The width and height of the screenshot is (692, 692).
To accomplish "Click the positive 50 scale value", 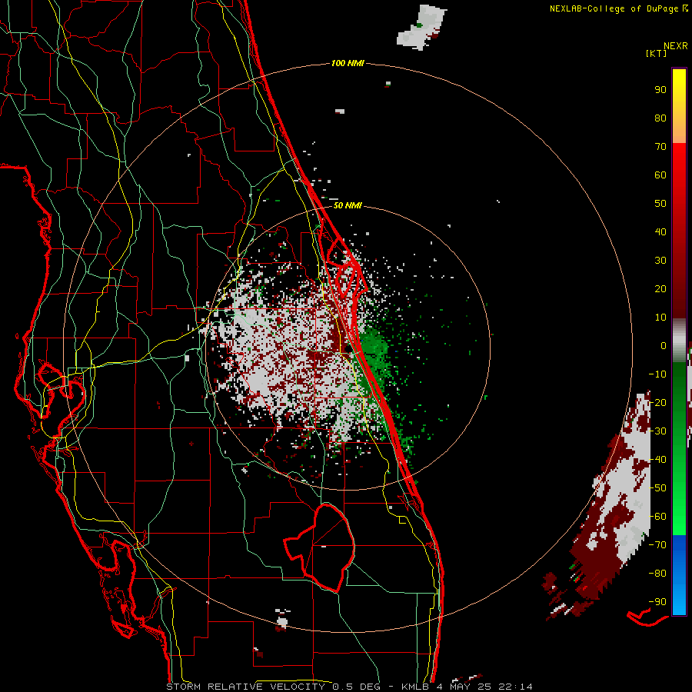I will pyautogui.click(x=660, y=204).
